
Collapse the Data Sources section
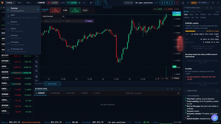(x=202, y=96)
